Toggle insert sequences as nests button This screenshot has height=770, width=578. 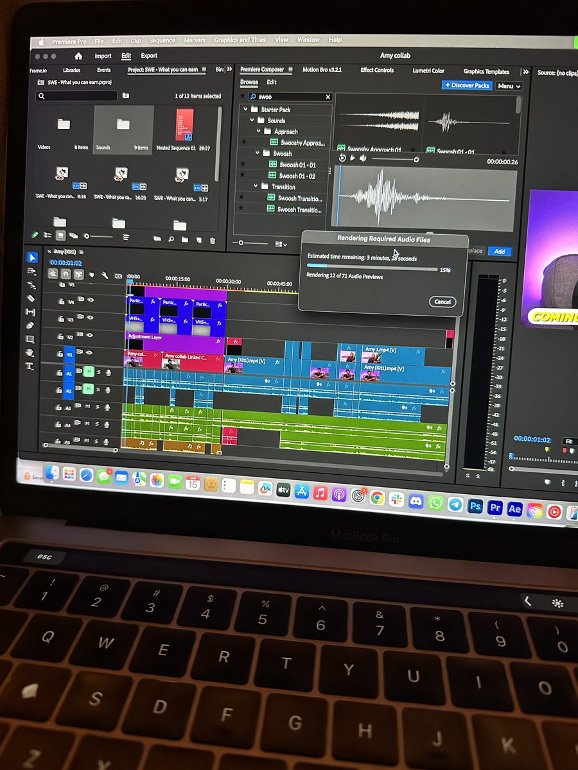tap(53, 273)
